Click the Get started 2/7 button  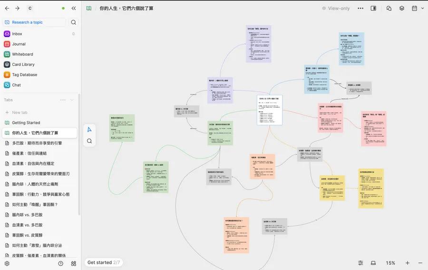pos(104,262)
